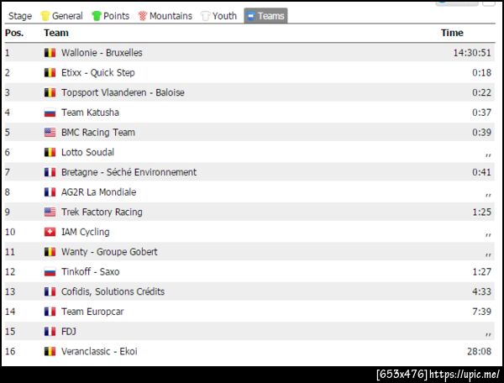Open the Stage classification tab
504x383 pixels.
coord(20,16)
